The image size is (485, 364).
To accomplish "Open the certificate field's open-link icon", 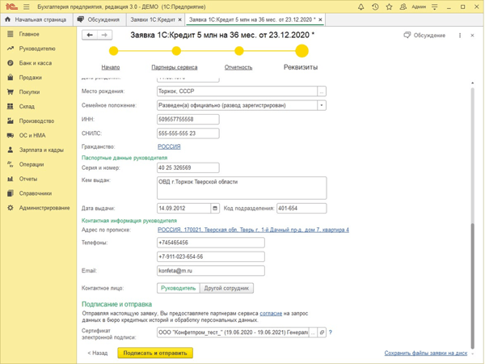I will point(322,332).
